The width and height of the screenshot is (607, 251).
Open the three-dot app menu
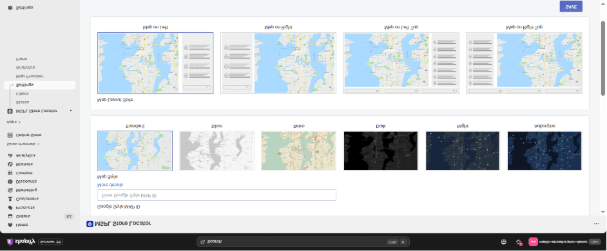point(596,223)
